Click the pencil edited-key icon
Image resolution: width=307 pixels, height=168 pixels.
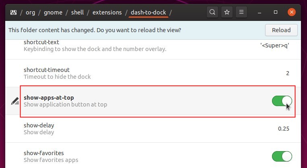(x=15, y=101)
